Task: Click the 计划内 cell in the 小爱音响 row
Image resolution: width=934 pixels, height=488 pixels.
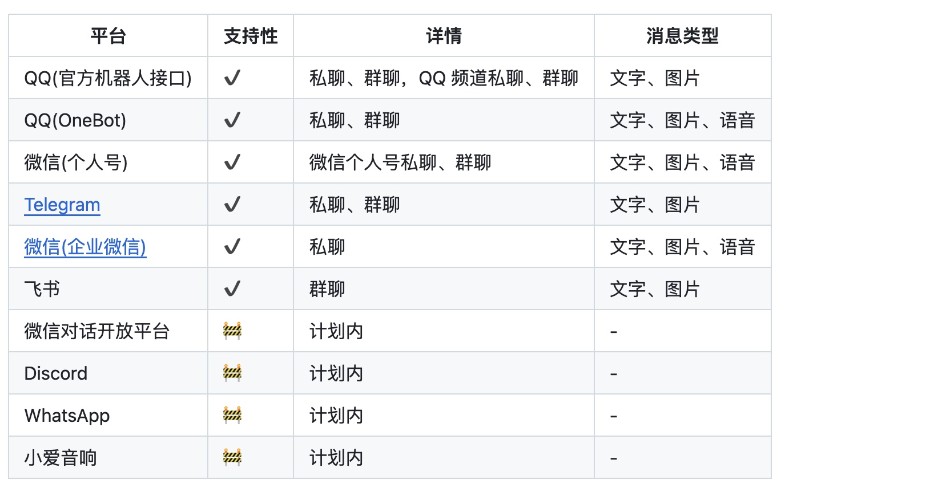Action: point(444,458)
